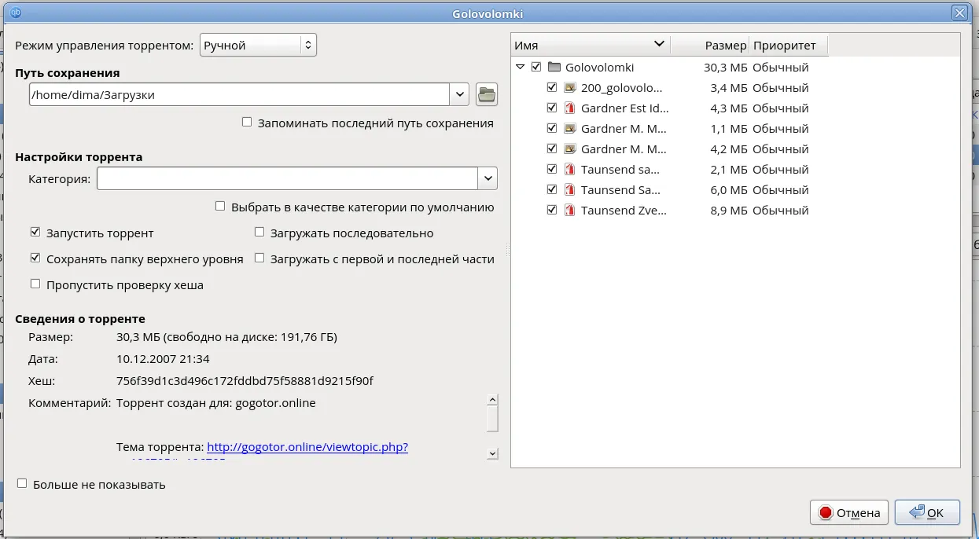Click the Taunsend sa... 2,1 МБ file icon
979x539 pixels.
coord(571,170)
